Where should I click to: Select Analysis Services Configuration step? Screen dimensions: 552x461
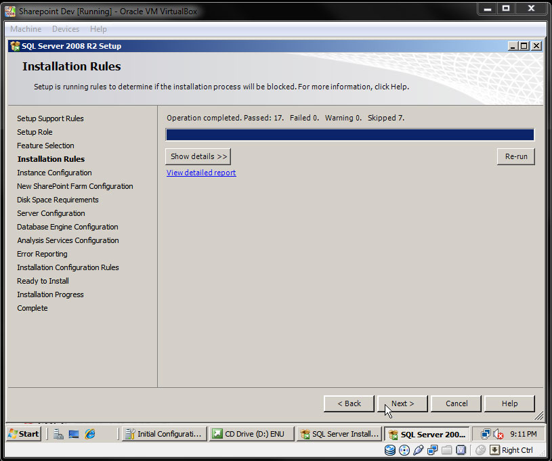click(x=68, y=240)
